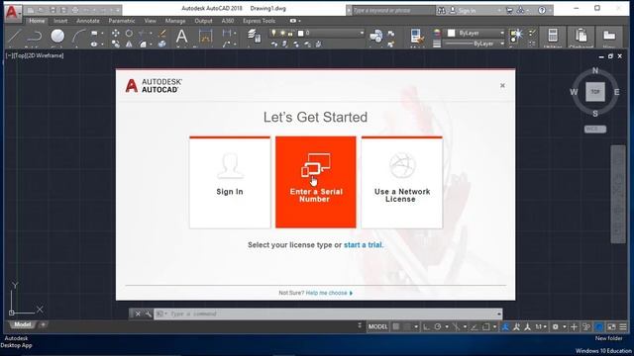Expand the Sign In dropdown arrow

tap(499, 11)
